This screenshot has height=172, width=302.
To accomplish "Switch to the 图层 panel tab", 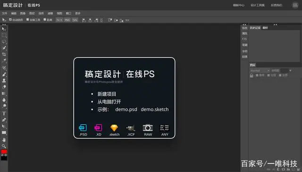I will click(252, 65).
